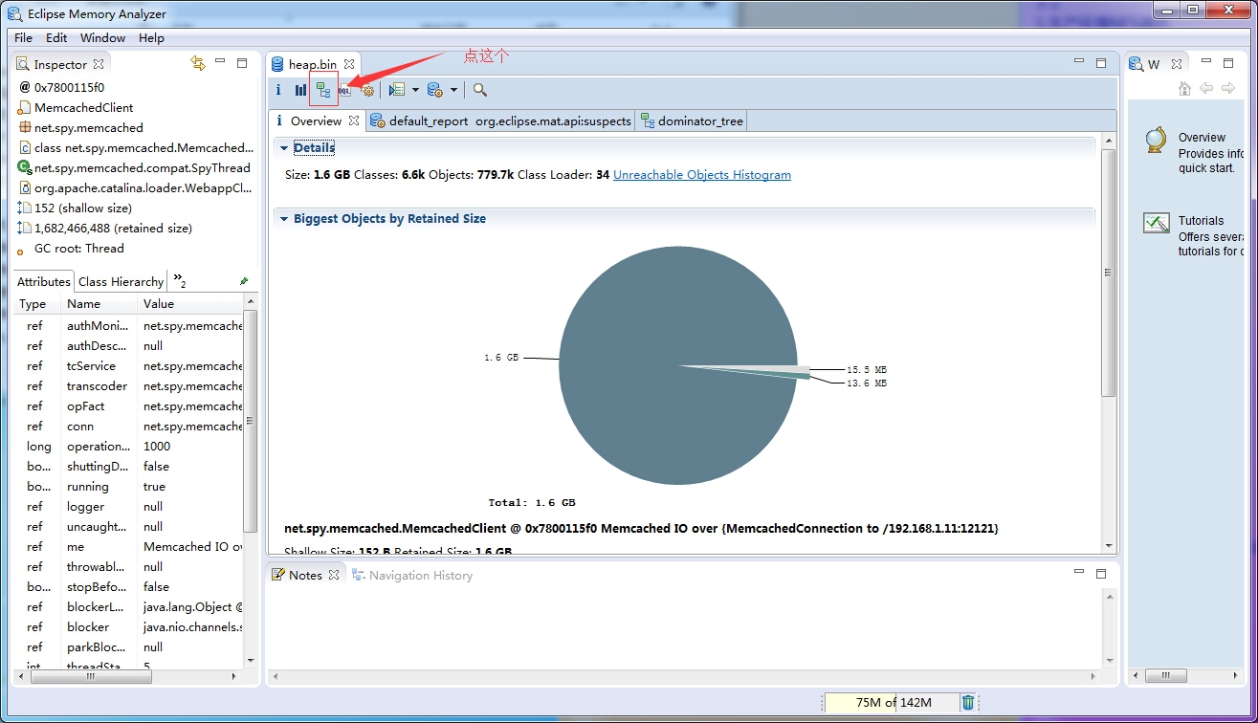Image resolution: width=1258 pixels, height=723 pixels.
Task: Maximize the Inspector panel
Action: [242, 63]
